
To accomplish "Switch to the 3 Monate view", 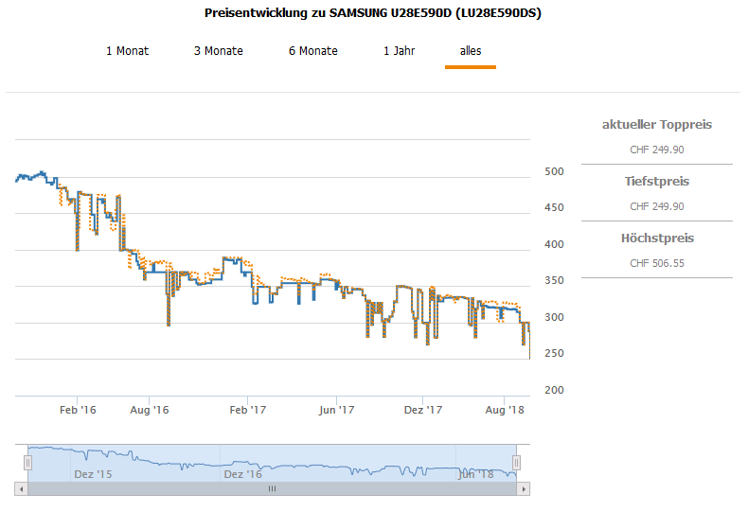I will click(219, 51).
